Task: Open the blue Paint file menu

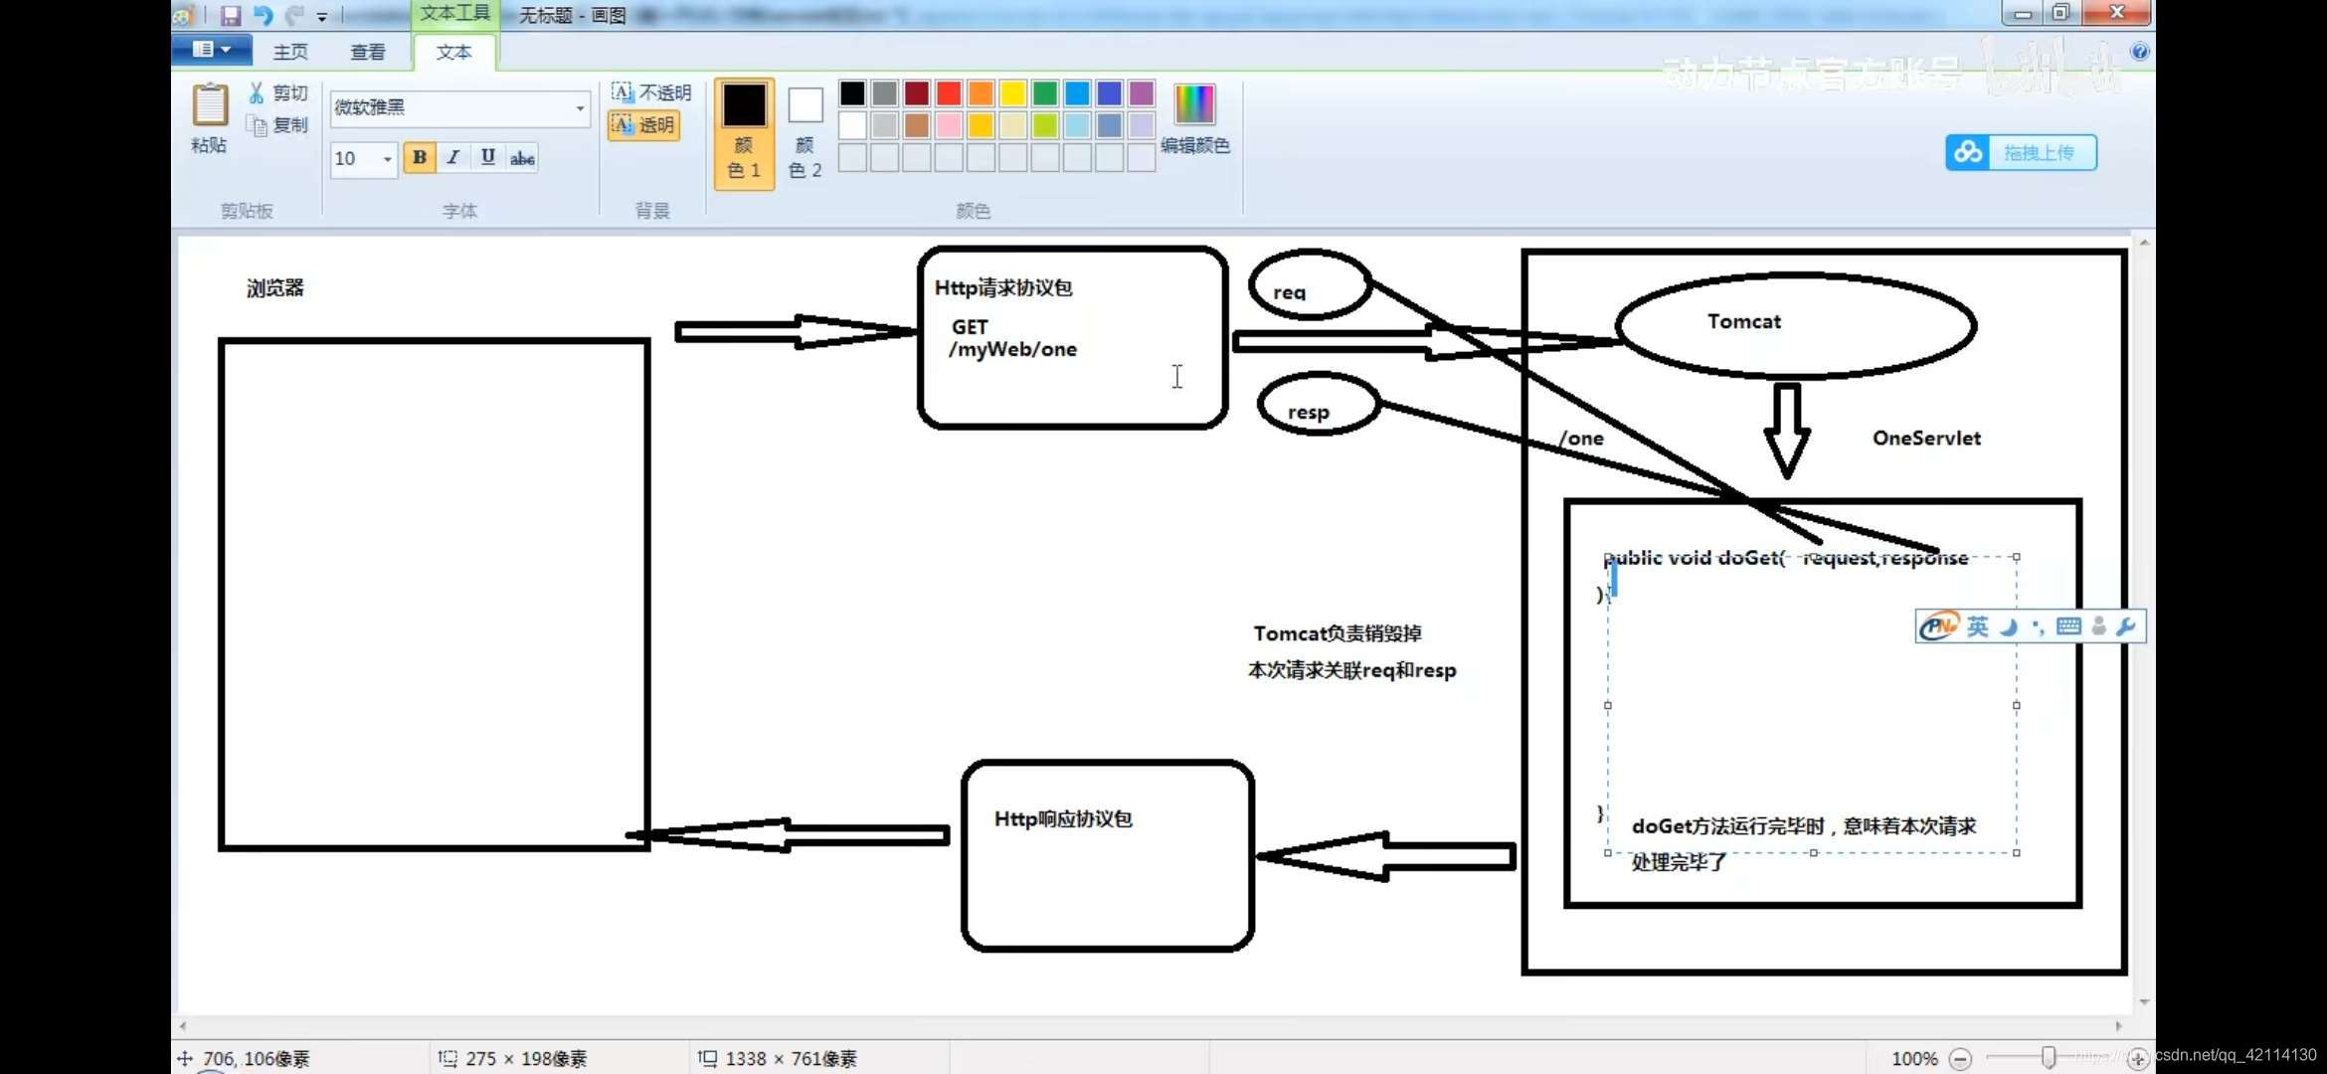Action: (211, 50)
